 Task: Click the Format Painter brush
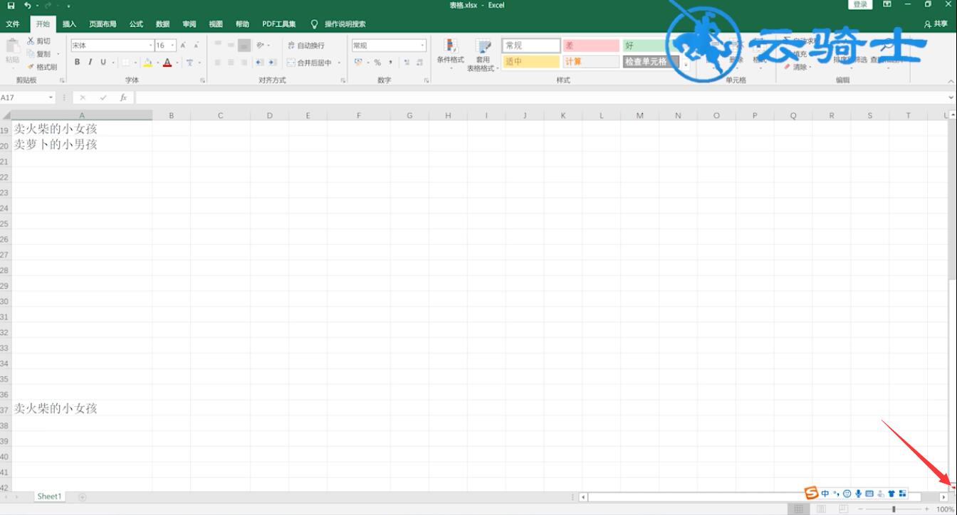[42, 67]
